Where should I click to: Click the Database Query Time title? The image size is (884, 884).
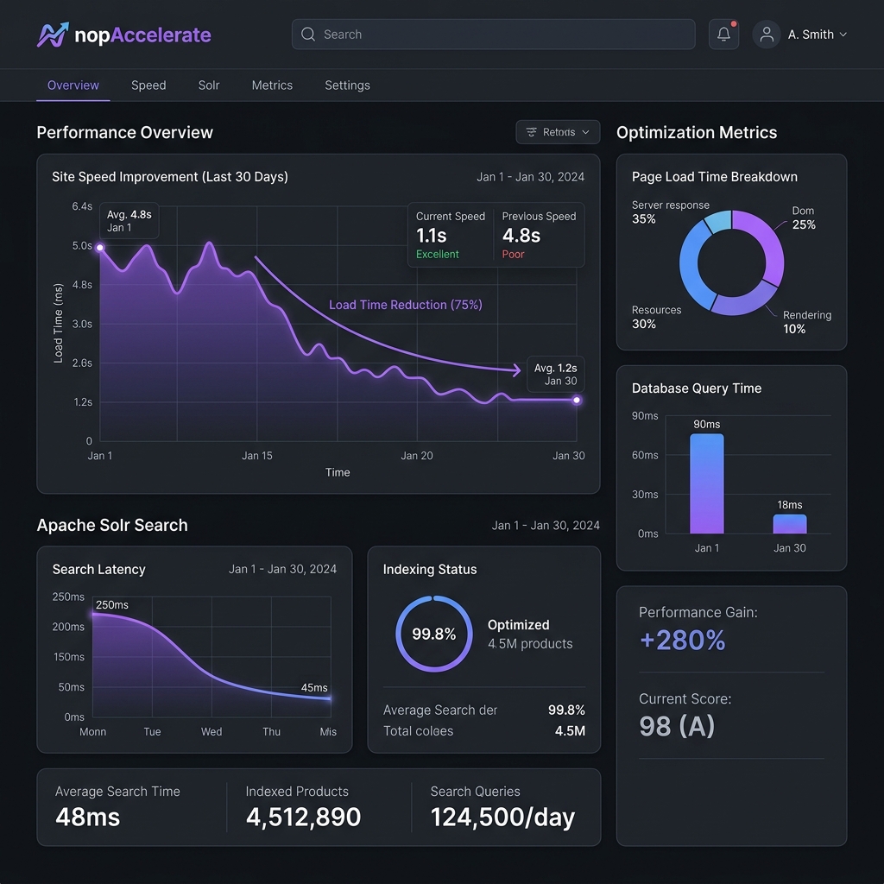(x=697, y=388)
